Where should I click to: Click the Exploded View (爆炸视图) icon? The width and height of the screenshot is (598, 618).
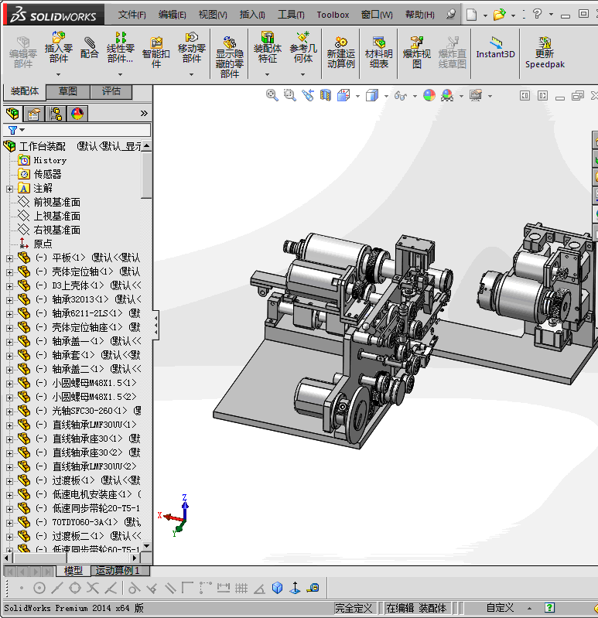(417, 51)
